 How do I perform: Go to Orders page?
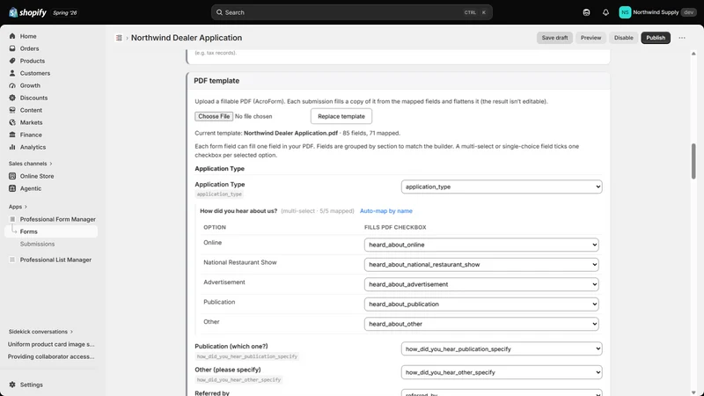pyautogui.click(x=29, y=48)
